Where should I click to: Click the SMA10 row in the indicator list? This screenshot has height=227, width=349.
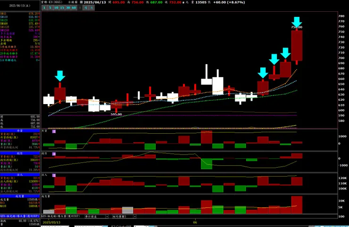20,17
